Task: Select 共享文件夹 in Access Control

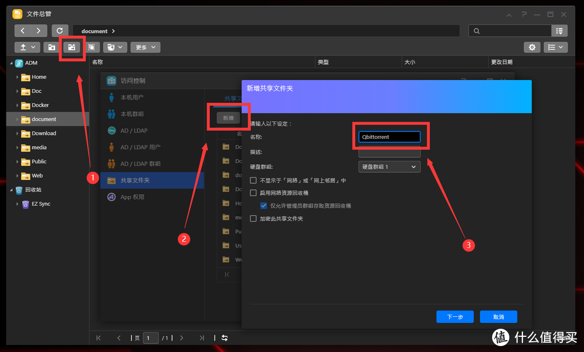Action: pos(152,180)
